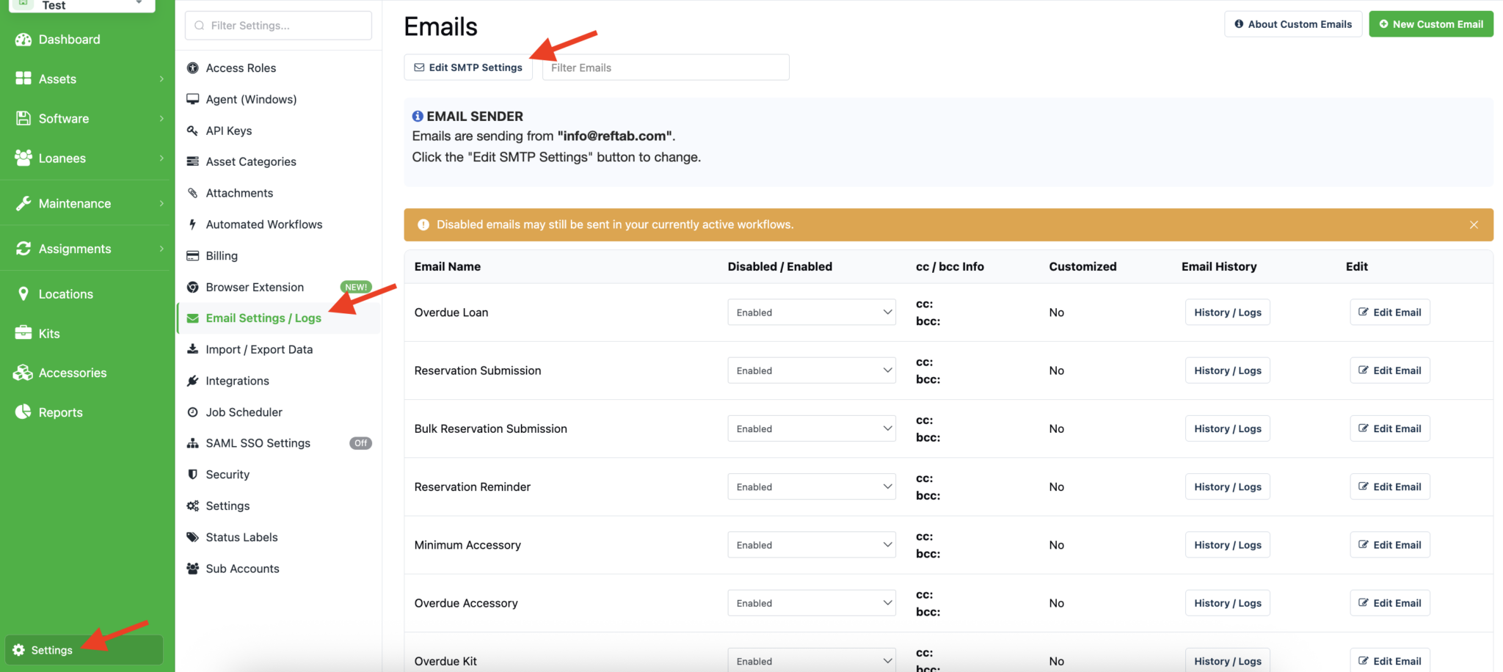Dismiss the disabled emails warning banner
The width and height of the screenshot is (1503, 672).
[1474, 224]
